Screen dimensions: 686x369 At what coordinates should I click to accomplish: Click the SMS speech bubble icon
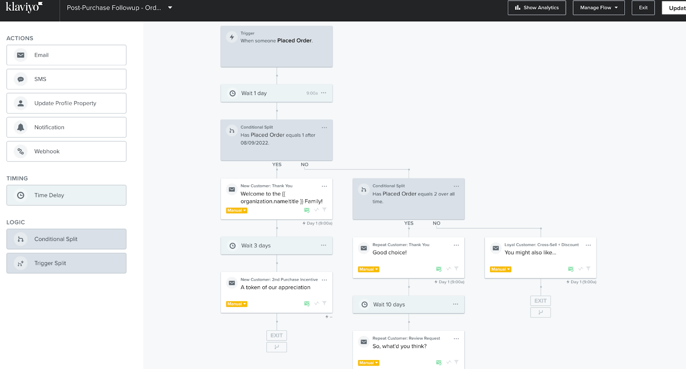21,79
